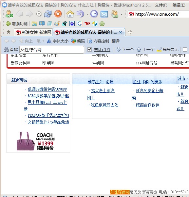189x197 pixels.
Task: Expand the 向上一级 dropdown arrow
Action: click(43, 41)
